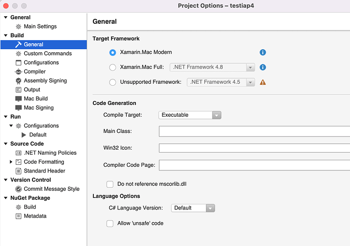
Task: Click the Mac Build monitor icon
Action: [18, 99]
